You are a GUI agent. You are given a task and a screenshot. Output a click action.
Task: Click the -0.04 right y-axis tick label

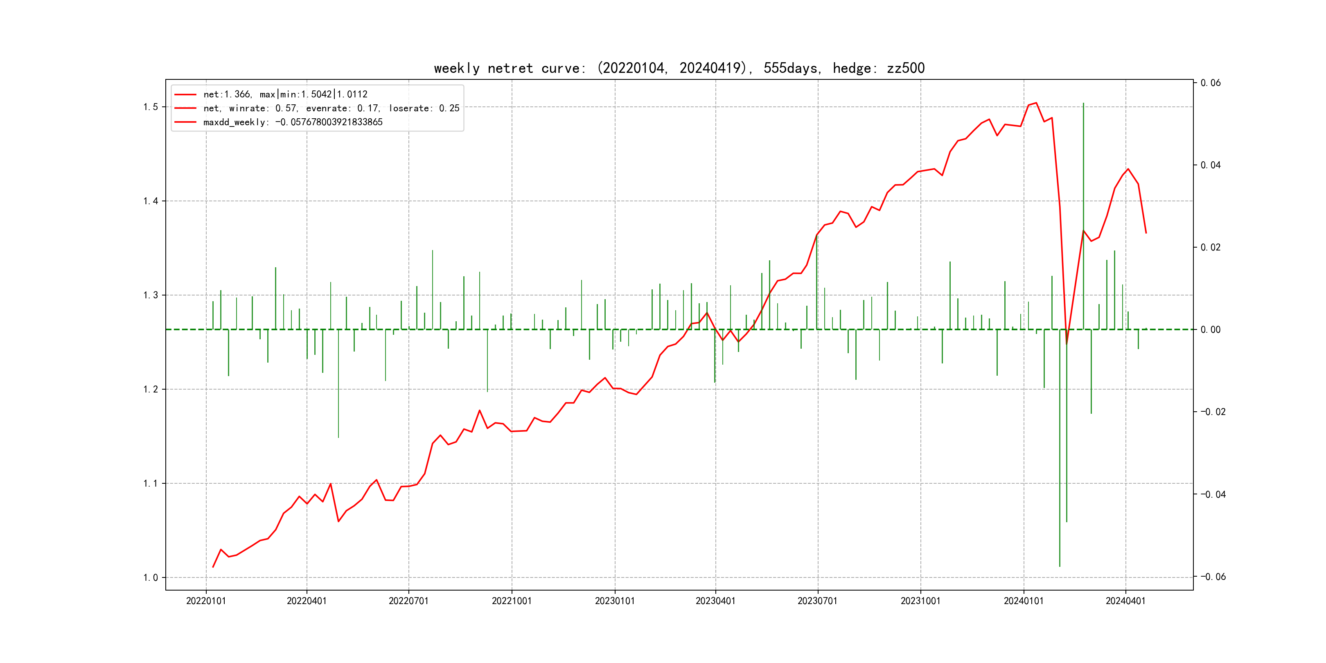[x=1213, y=494]
